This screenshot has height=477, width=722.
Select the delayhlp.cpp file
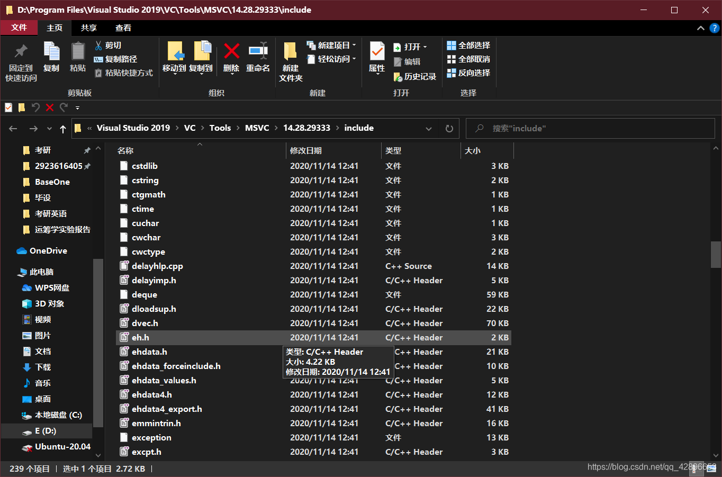pos(157,266)
